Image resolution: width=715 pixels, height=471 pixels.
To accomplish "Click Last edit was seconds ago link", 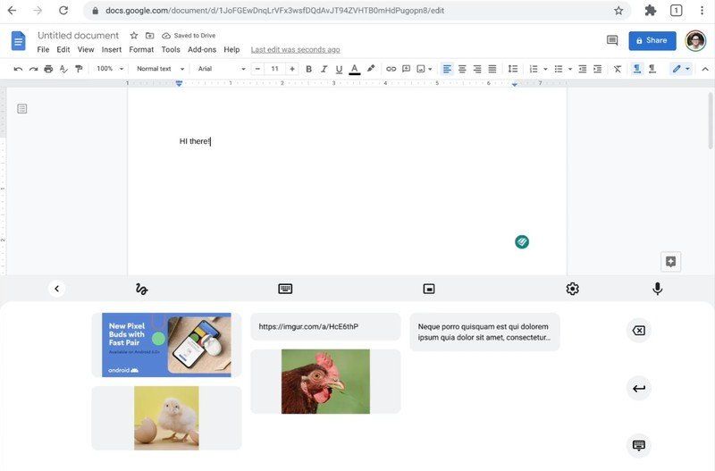I will pos(296,50).
